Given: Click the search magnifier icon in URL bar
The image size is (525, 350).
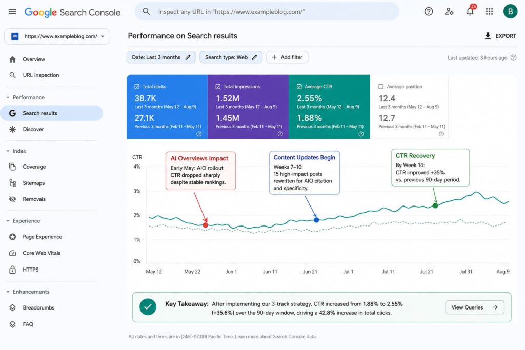Looking at the screenshot, I should pos(146,11).
